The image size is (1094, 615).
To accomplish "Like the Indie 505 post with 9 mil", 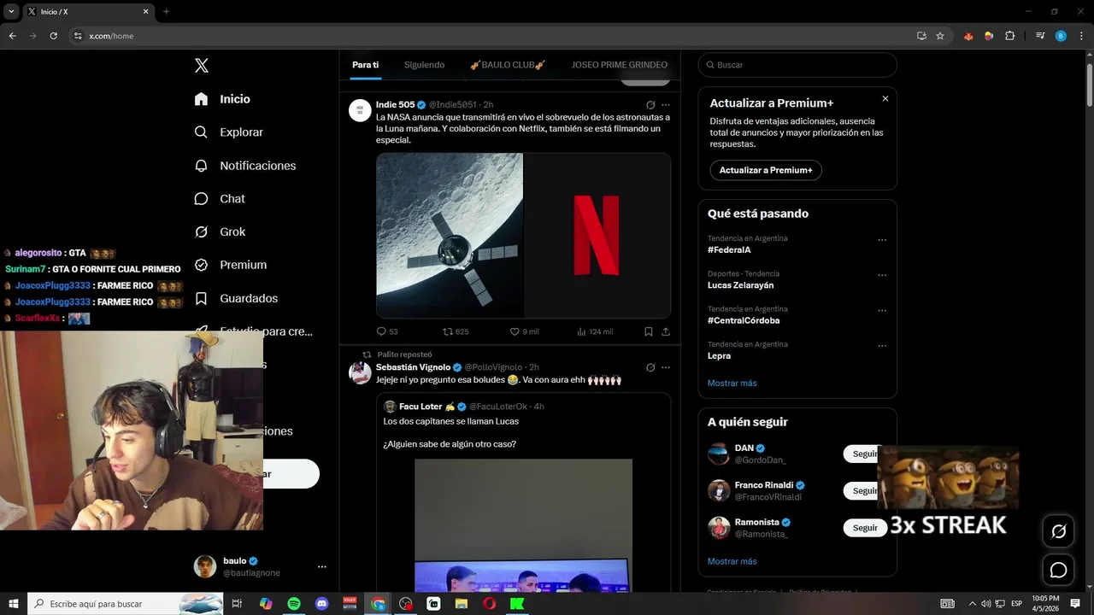I will (x=524, y=331).
